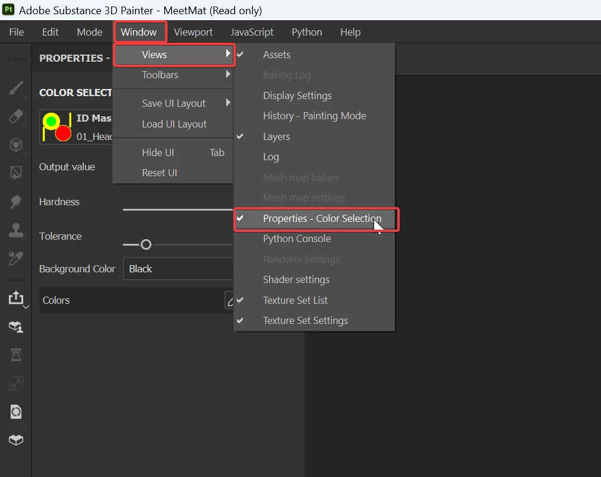Enable the Display Settings view
This screenshot has width=601, height=477.
click(x=314, y=96)
